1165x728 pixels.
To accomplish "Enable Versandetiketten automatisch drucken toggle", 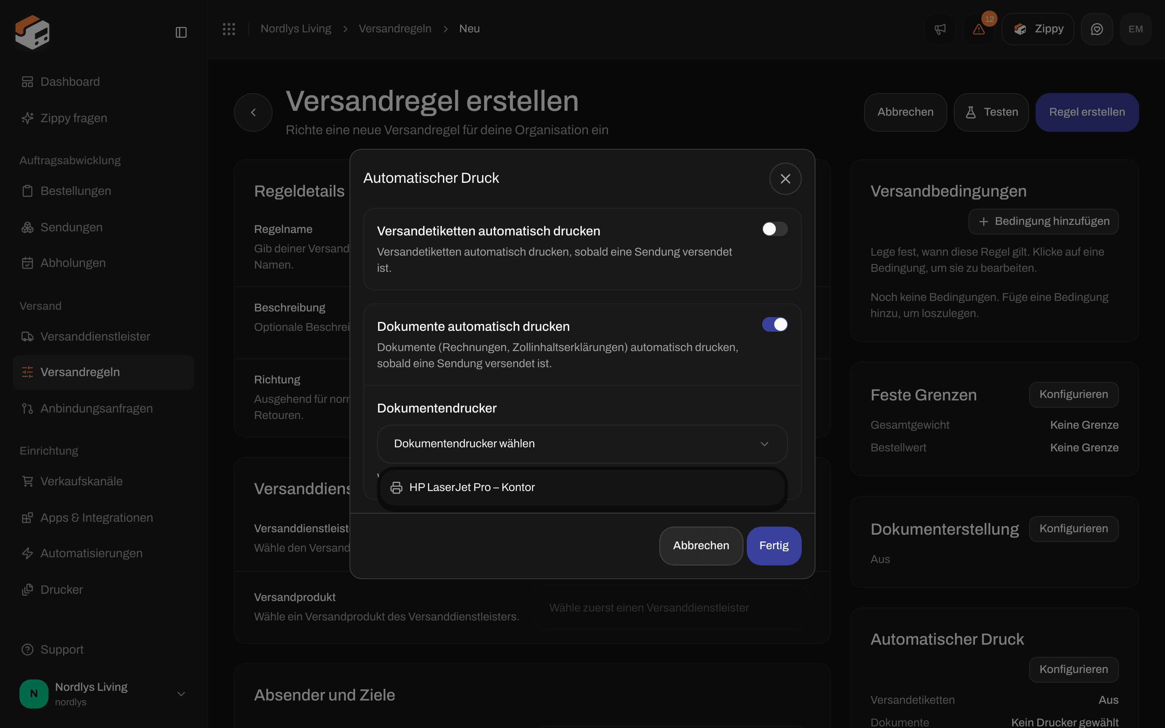I will tap(775, 229).
